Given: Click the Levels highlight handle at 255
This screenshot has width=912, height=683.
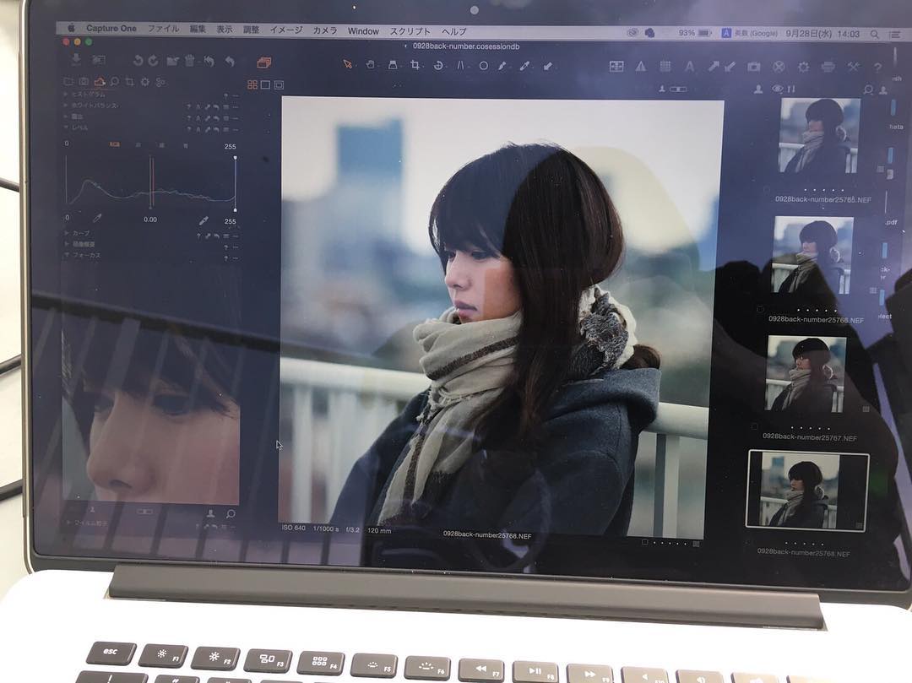Looking at the screenshot, I should [235, 158].
